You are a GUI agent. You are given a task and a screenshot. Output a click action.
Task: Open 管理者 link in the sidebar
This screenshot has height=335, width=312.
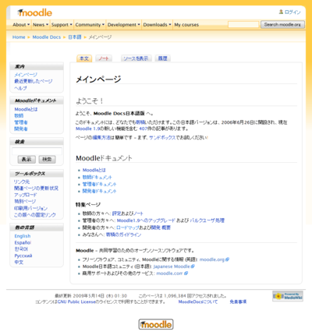point(21,122)
